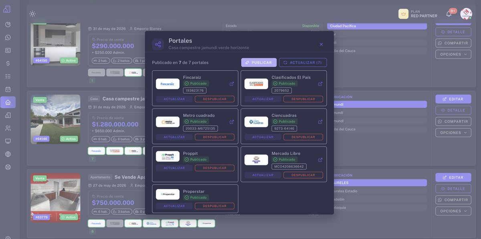The image size is (481, 239).
Task: Click Compartir for Casa campestre property
Action: [453, 121]
